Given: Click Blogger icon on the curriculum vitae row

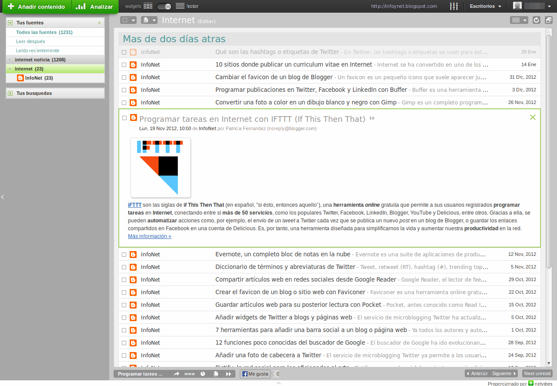Looking at the screenshot, I should [x=133, y=65].
